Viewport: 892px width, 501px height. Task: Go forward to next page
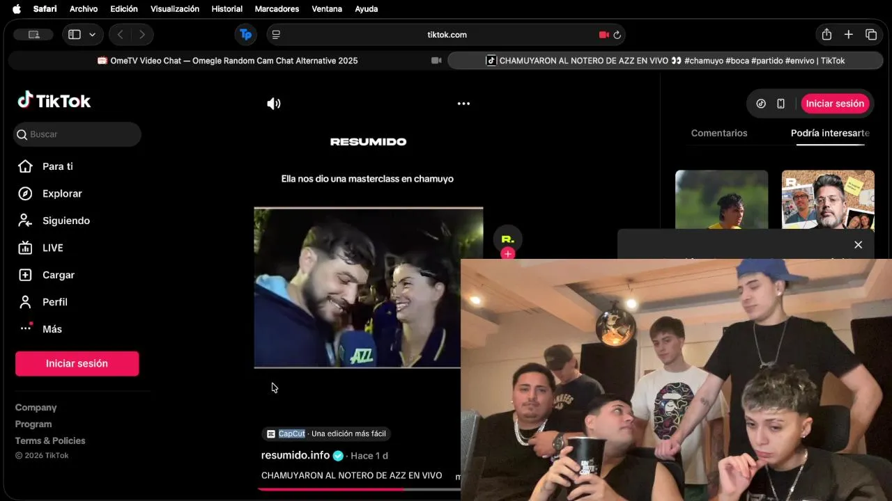[x=142, y=35]
